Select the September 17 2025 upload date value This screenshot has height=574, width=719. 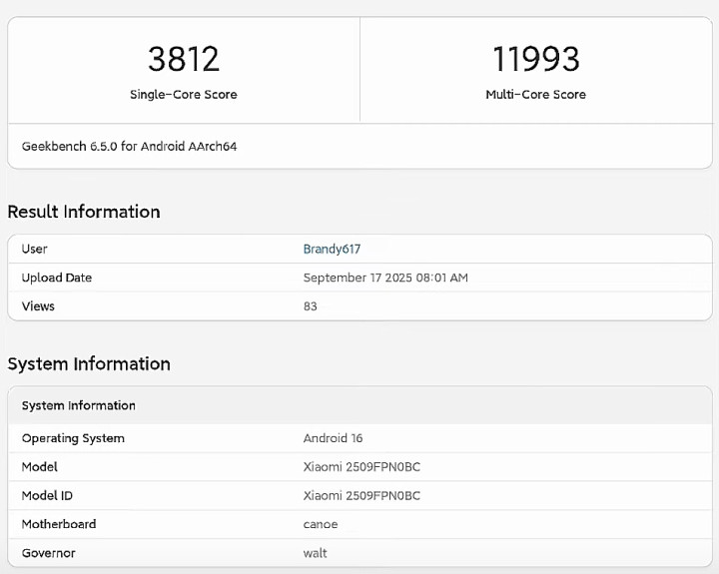click(385, 278)
